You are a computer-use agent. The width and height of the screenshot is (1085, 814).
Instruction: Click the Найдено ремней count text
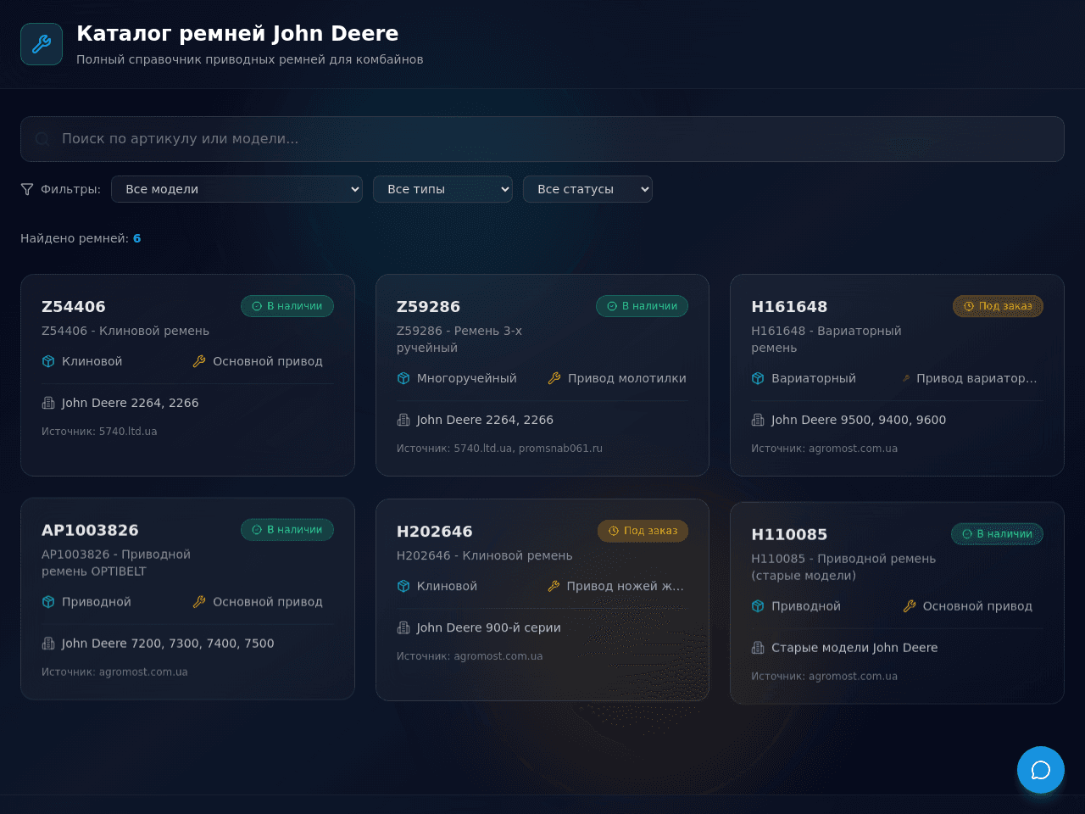(81, 238)
